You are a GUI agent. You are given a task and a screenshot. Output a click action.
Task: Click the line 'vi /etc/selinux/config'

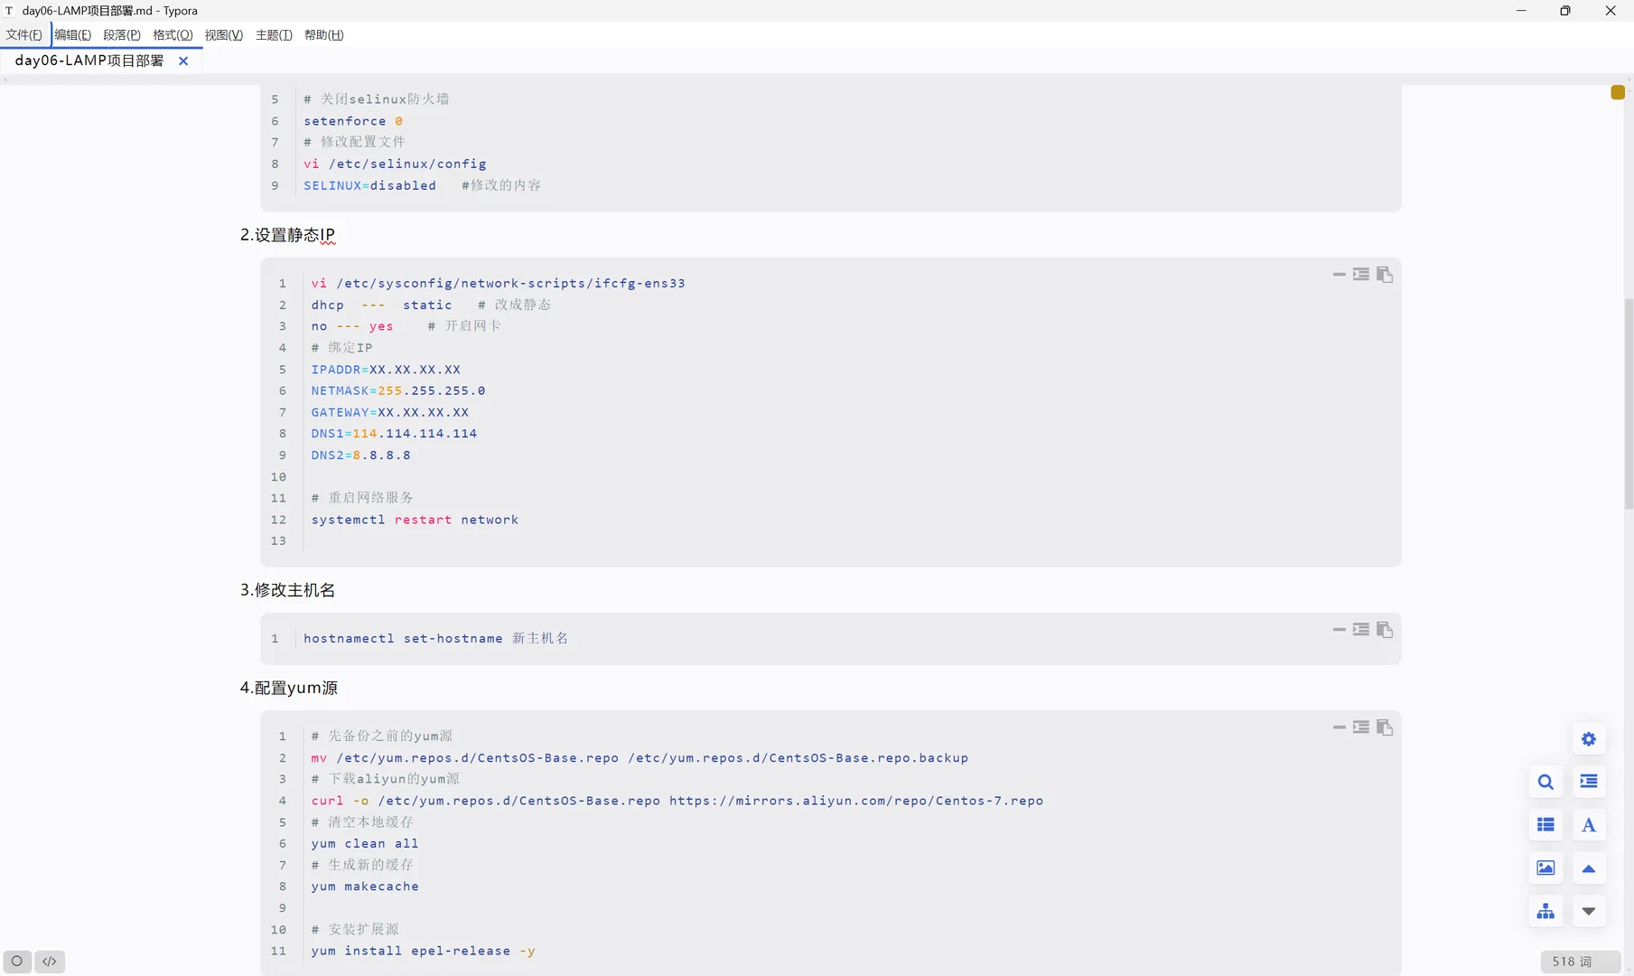click(x=395, y=164)
